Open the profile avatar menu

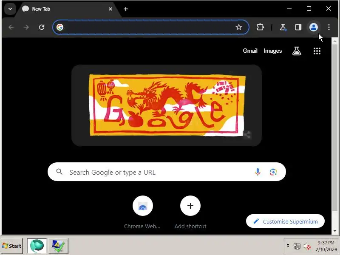click(x=314, y=27)
